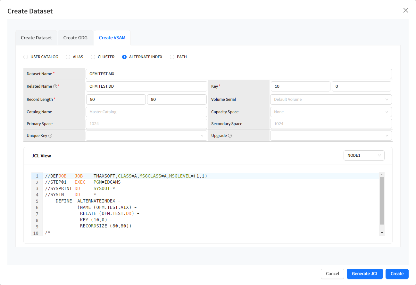Screen dimensions: 416x285
Task: Click the Dataset Name input field
Action: point(239,74)
